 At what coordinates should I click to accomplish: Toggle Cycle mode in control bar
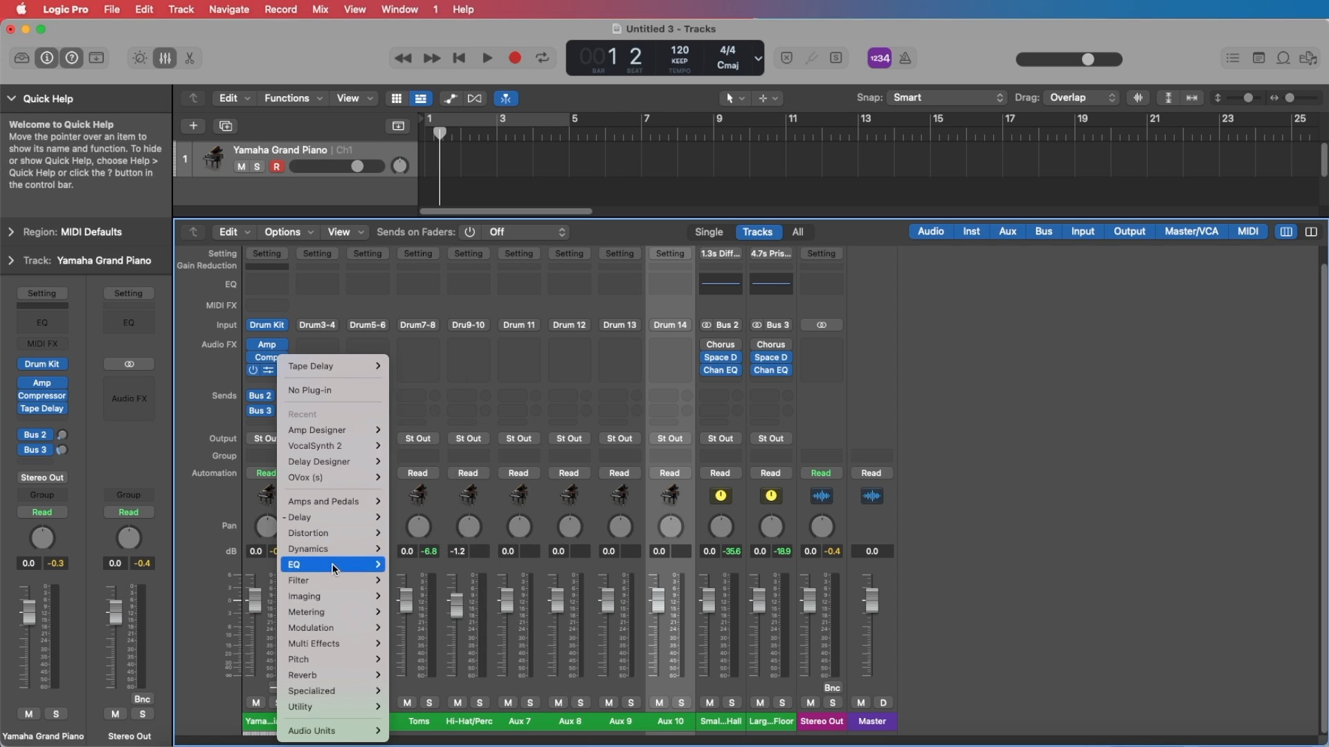click(543, 58)
